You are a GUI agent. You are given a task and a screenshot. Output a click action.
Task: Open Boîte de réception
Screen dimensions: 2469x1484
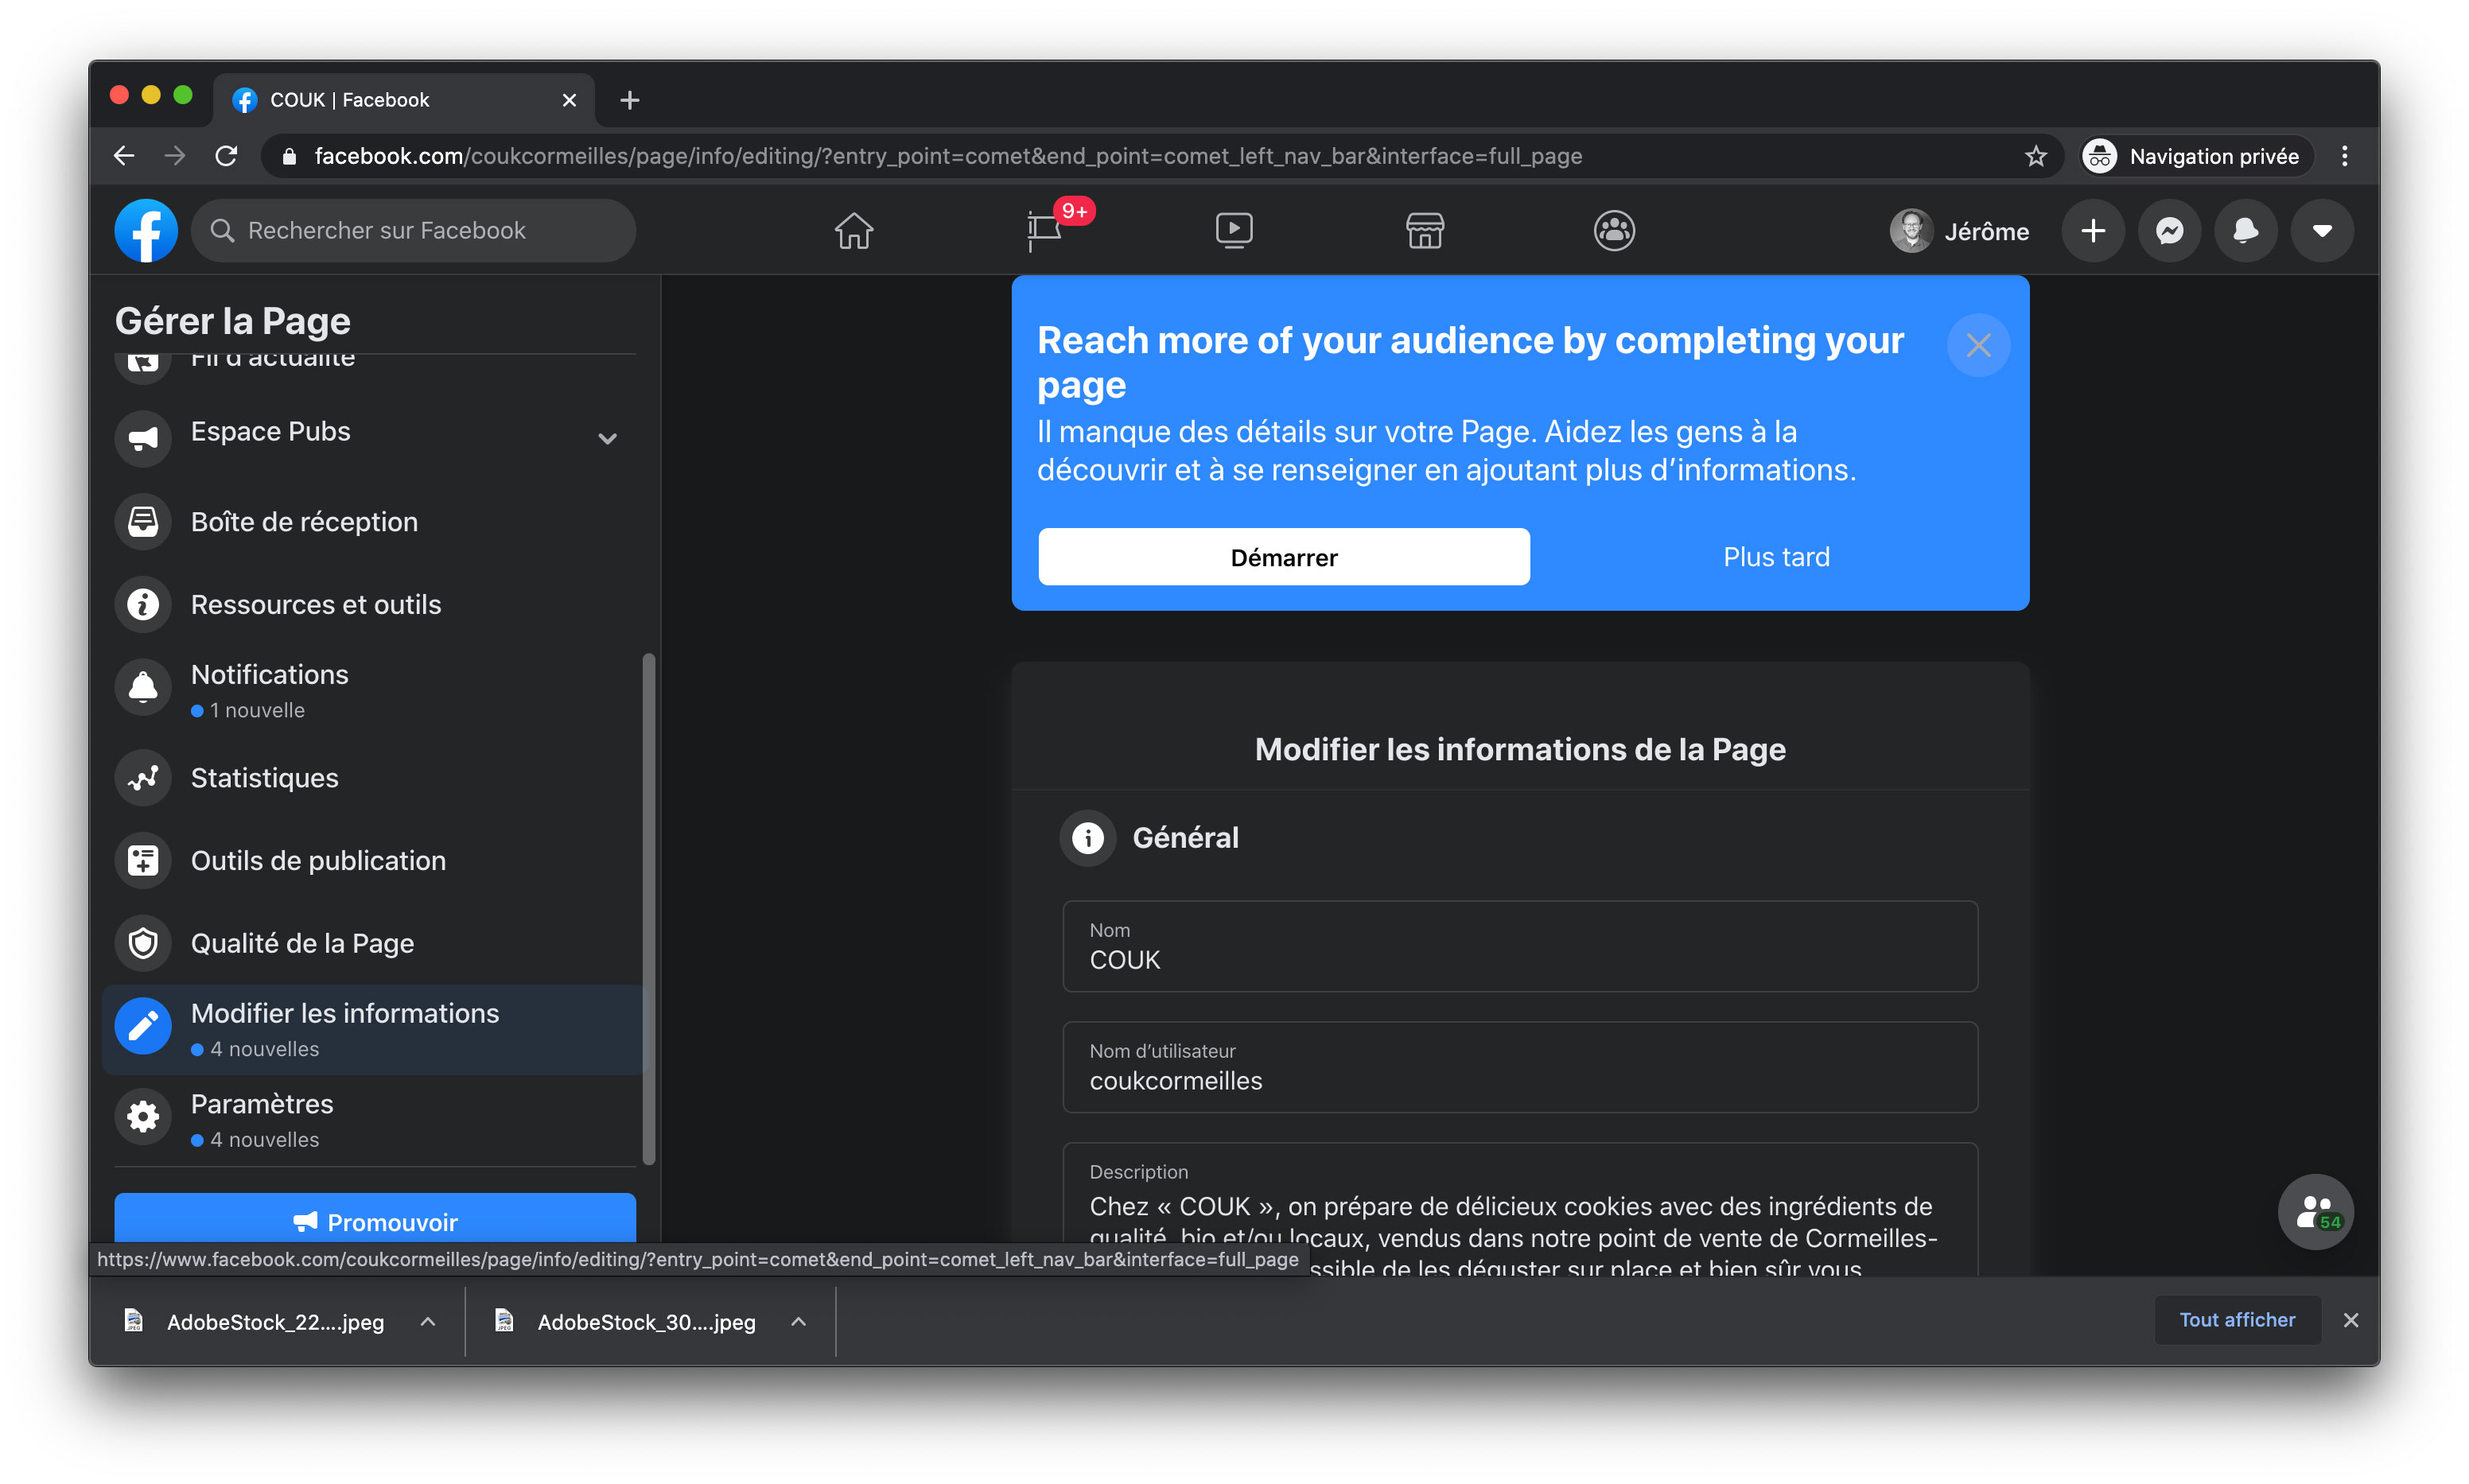[x=375, y=522]
